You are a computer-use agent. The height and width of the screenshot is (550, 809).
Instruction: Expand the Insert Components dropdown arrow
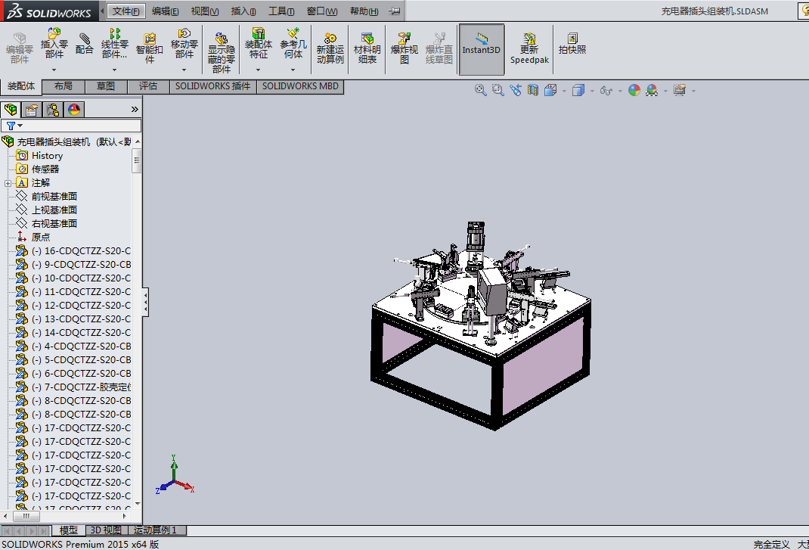(54, 69)
